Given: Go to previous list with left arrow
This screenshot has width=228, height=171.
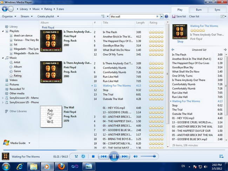Looking at the screenshot, I should 173,50.
